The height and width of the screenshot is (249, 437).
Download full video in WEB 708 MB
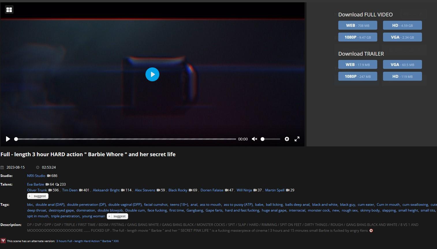pos(357,25)
